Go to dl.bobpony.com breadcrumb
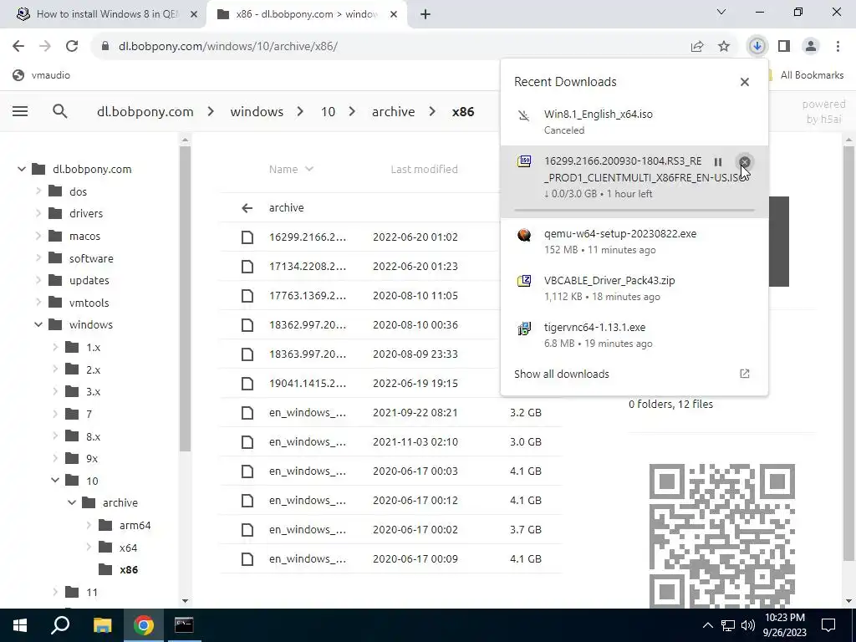Screen dimensions: 856x642 145,111
